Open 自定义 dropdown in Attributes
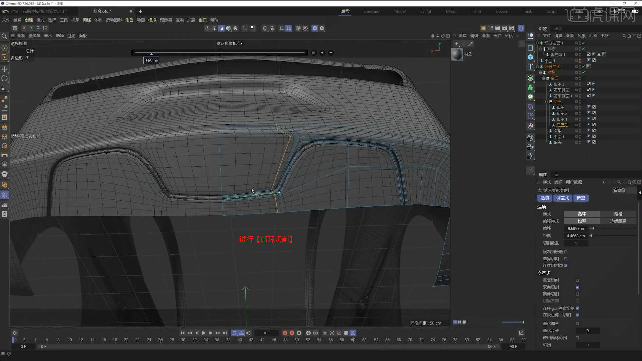This screenshot has width=642, height=361. point(624,190)
